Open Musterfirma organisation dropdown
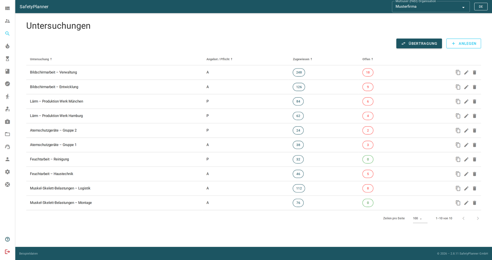 point(431,7)
